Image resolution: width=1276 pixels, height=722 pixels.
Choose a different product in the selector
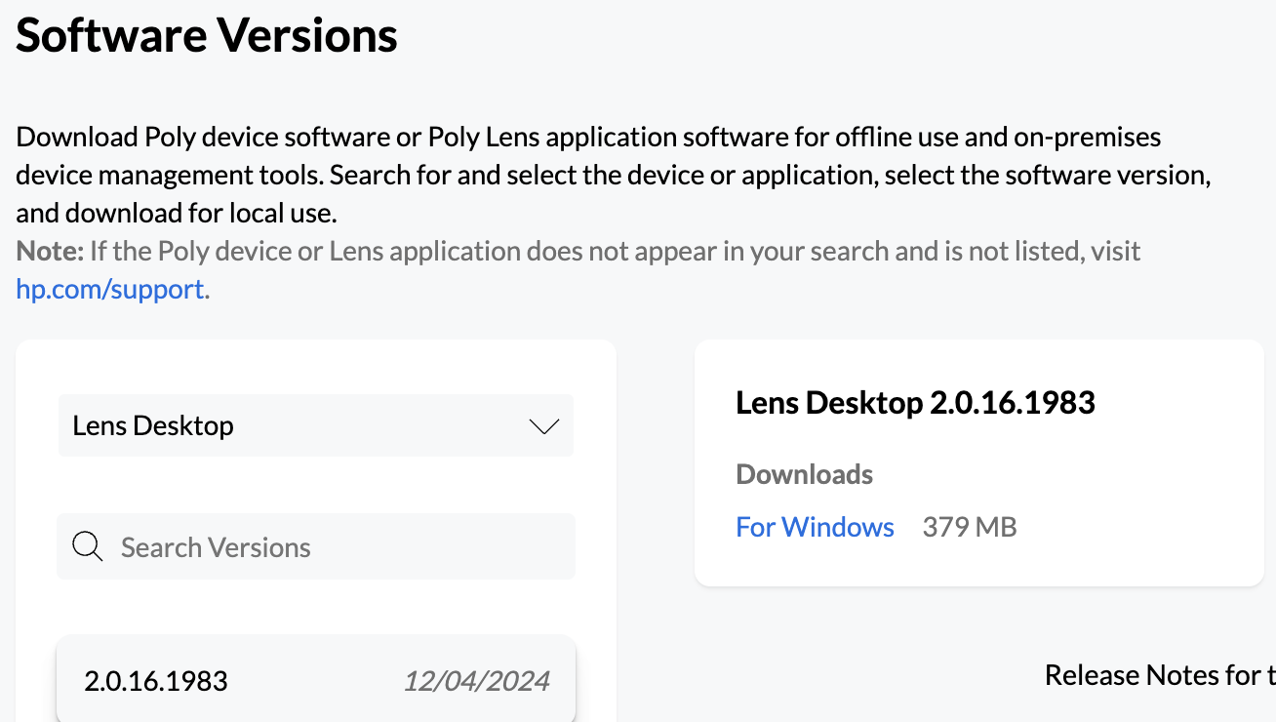(315, 425)
